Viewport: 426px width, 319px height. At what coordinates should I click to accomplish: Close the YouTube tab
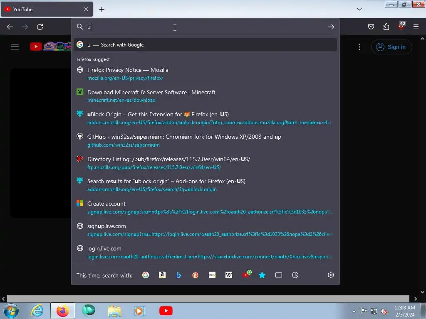click(x=86, y=9)
